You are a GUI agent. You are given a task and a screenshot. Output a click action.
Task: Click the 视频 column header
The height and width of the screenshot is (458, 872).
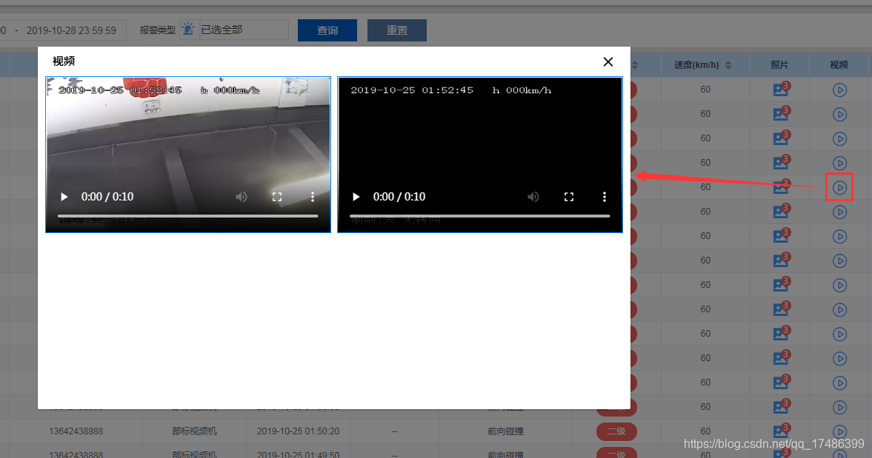[x=839, y=65]
